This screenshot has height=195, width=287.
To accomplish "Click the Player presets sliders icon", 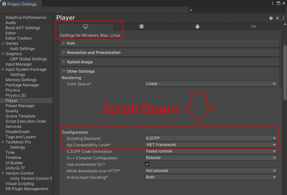I will pyautogui.click(x=277, y=18).
